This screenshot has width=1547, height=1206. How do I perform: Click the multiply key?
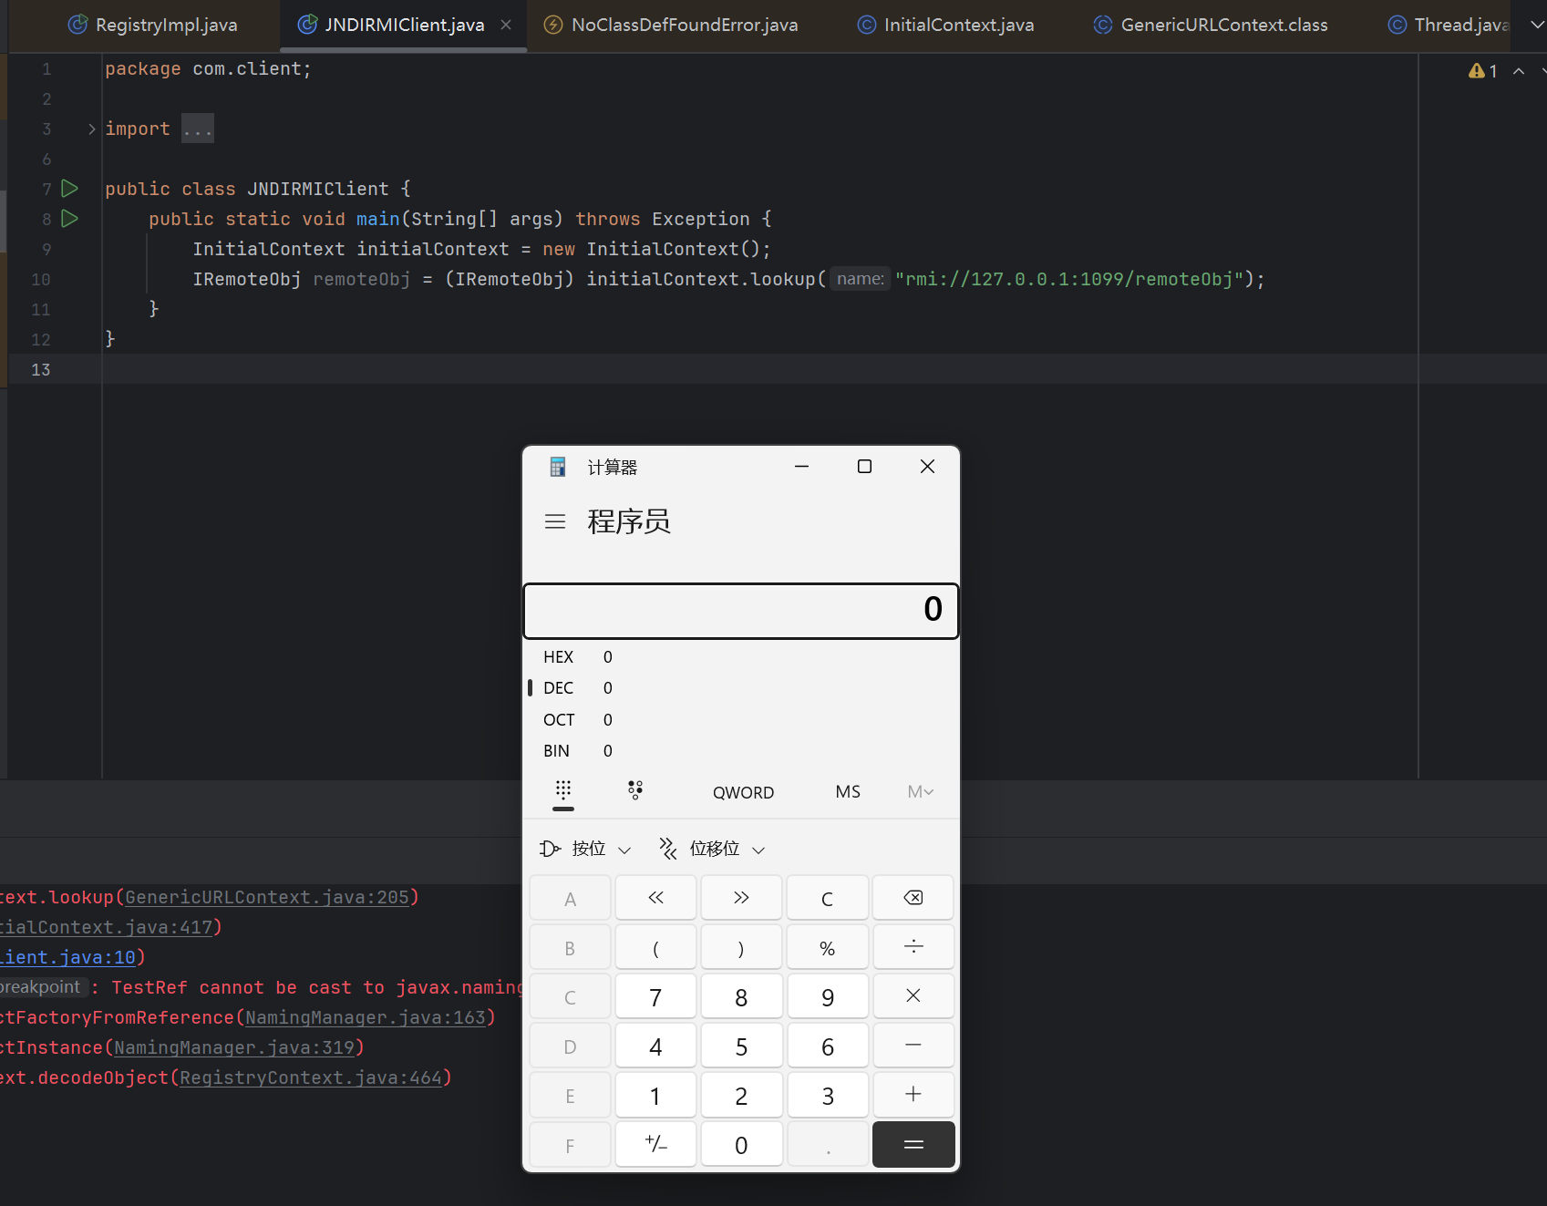pos(913,996)
